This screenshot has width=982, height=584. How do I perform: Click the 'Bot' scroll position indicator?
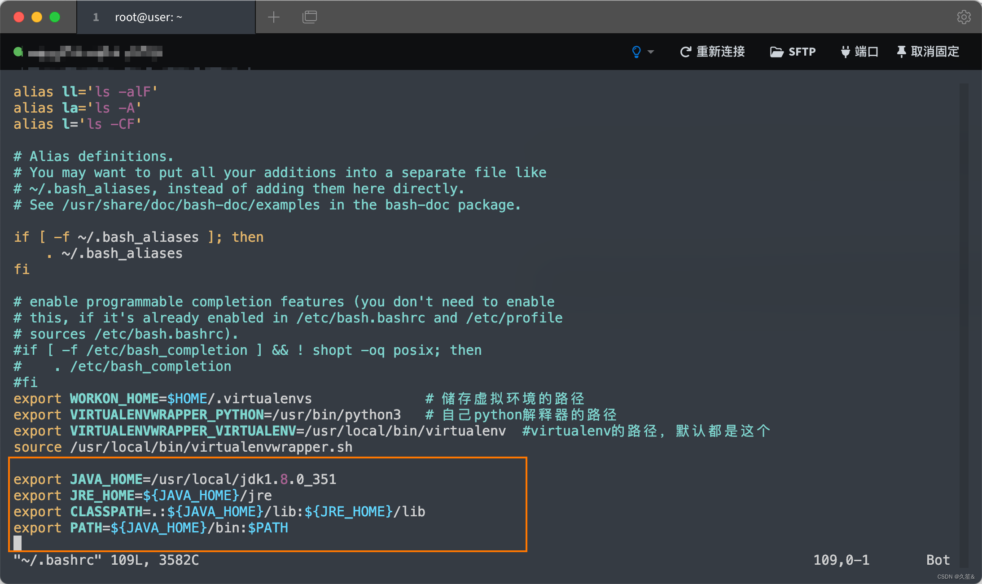coord(938,560)
